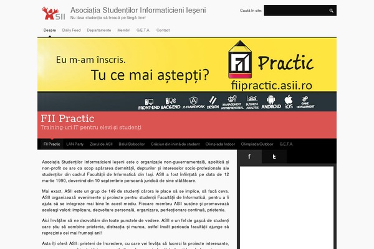The width and height of the screenshot is (374, 249).
Task: Click the FII Practic slide heading
Action: 67,118
